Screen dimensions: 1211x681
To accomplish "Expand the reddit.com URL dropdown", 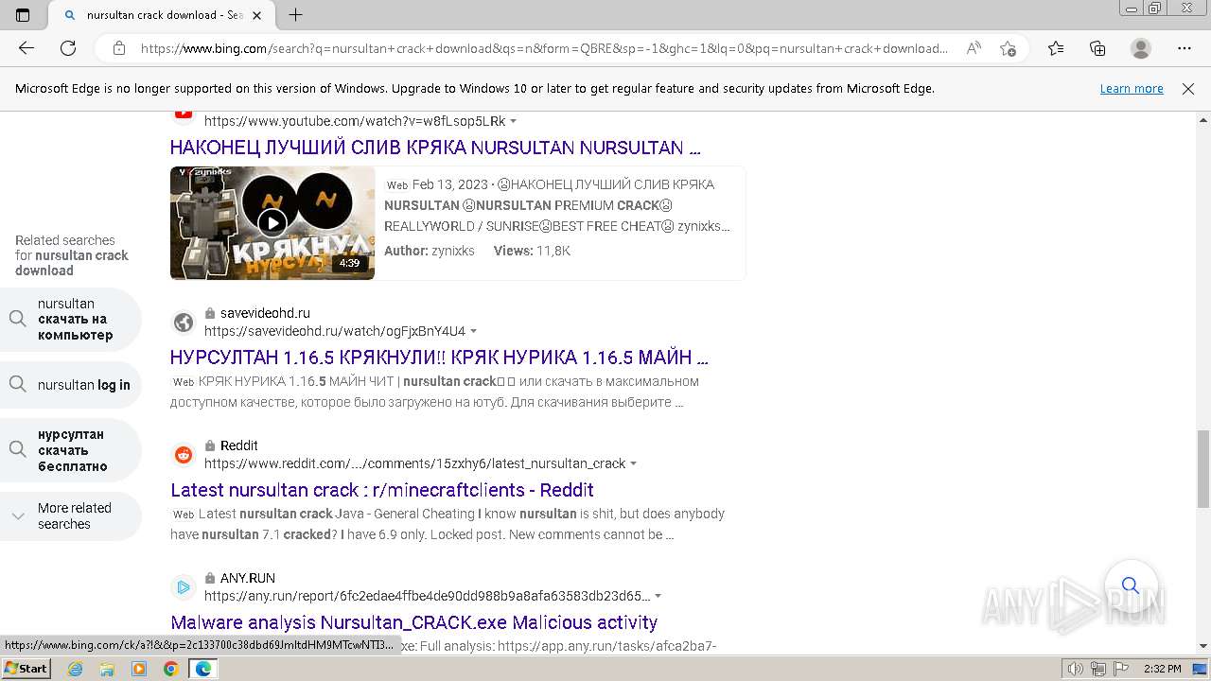I will (x=634, y=463).
